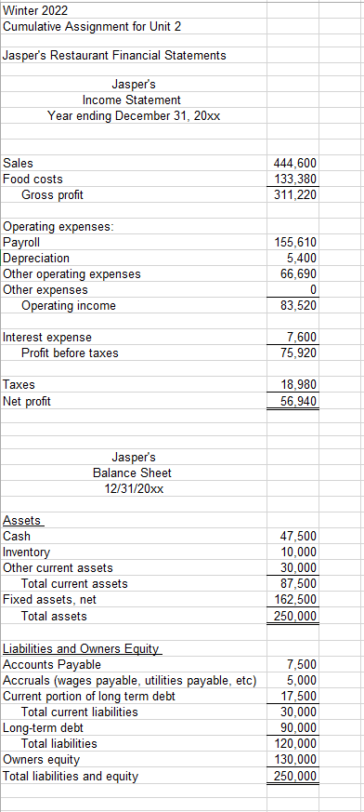This screenshot has width=364, height=812.
Task: Click the 'Total current liabilities' label cell
Action: (x=134, y=712)
